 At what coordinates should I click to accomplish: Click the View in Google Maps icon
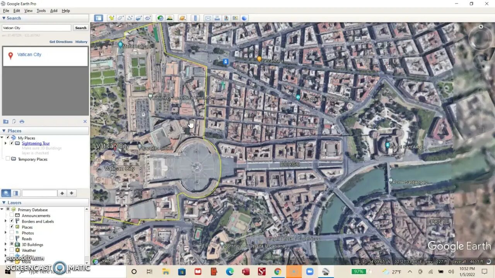[x=235, y=18]
